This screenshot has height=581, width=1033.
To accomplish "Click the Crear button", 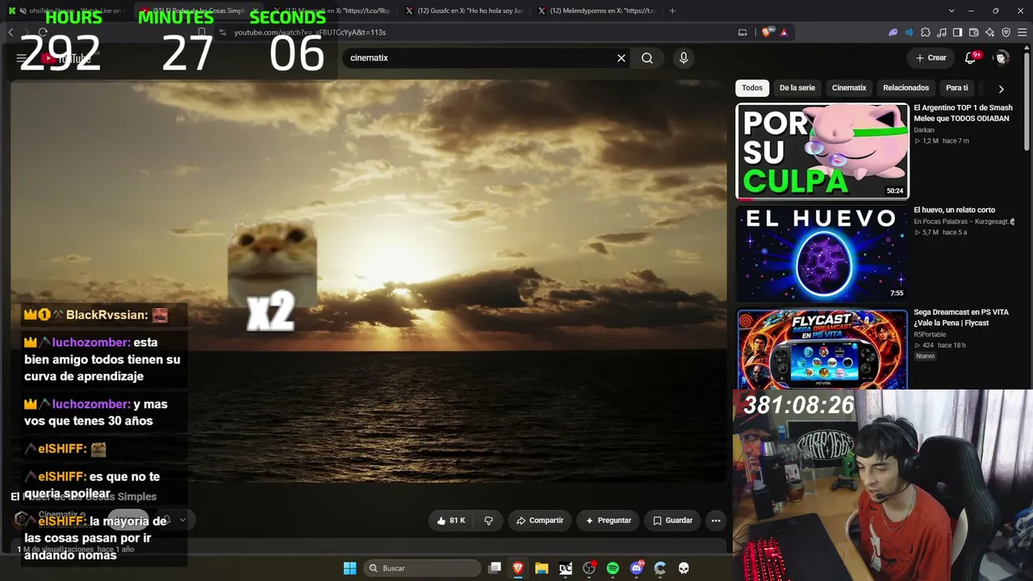I will click(931, 58).
